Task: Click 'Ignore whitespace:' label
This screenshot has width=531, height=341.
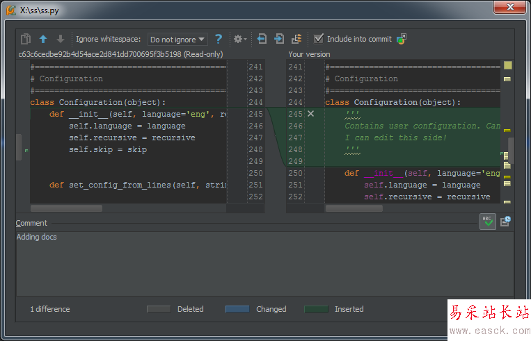Action: (108, 39)
